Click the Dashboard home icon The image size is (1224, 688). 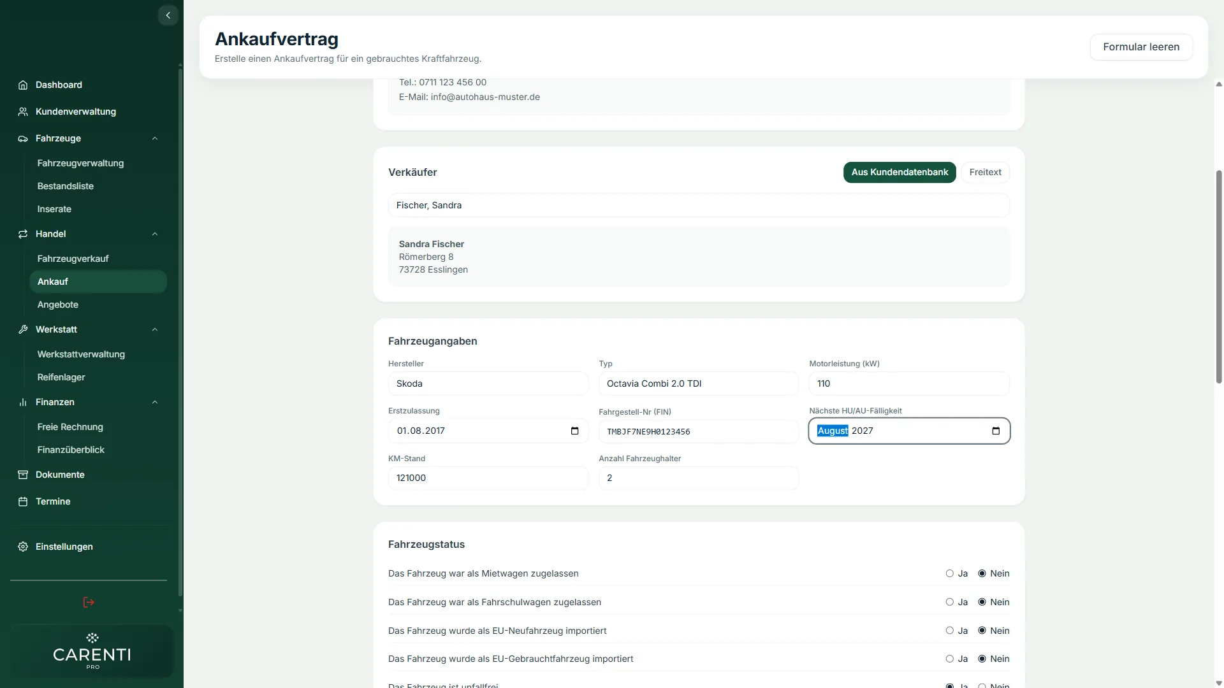click(x=23, y=85)
